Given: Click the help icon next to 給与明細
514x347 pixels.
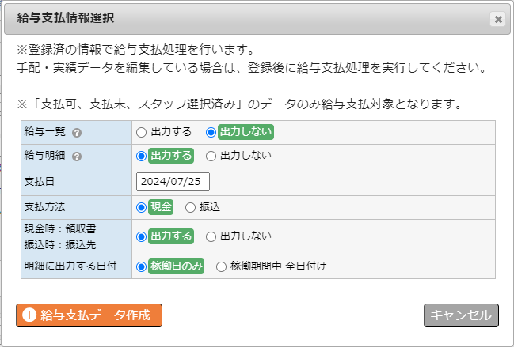Looking at the screenshot, I should (x=77, y=157).
